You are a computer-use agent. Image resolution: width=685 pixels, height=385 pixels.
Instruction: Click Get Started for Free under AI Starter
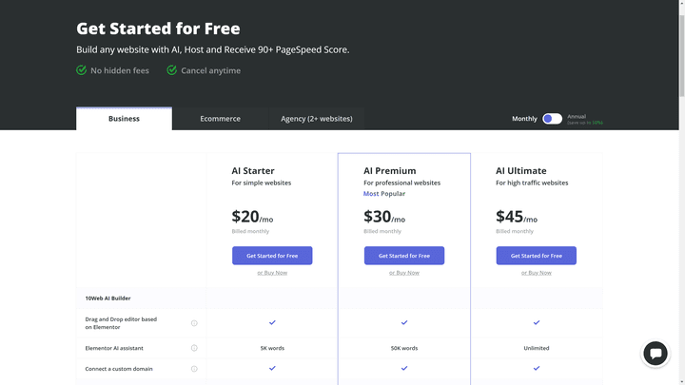click(272, 256)
